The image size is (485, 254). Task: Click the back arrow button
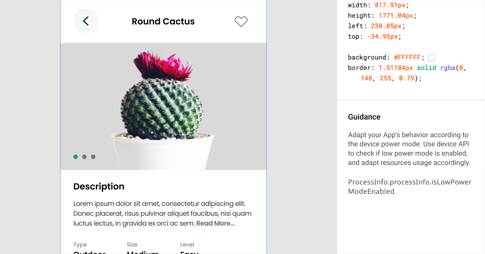(x=86, y=21)
